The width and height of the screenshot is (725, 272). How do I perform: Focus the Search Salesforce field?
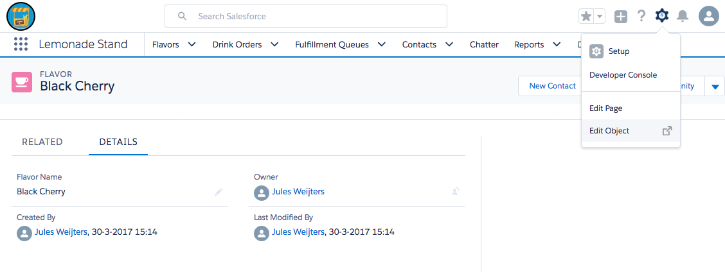(315, 16)
